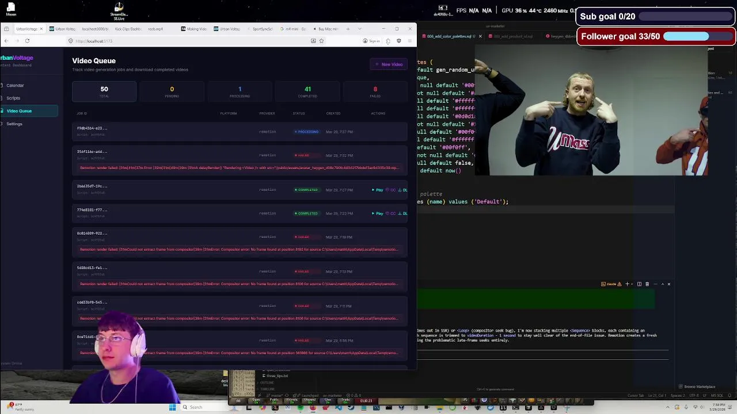Click Browse Marketplace in VS Code status bar
The image size is (737, 414).
point(698,387)
